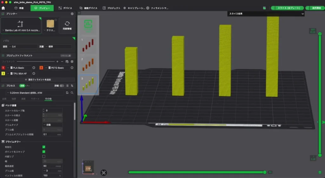Edit the TPU 95A HF filament preset
The image size is (325, 178).
click(x=34, y=73)
